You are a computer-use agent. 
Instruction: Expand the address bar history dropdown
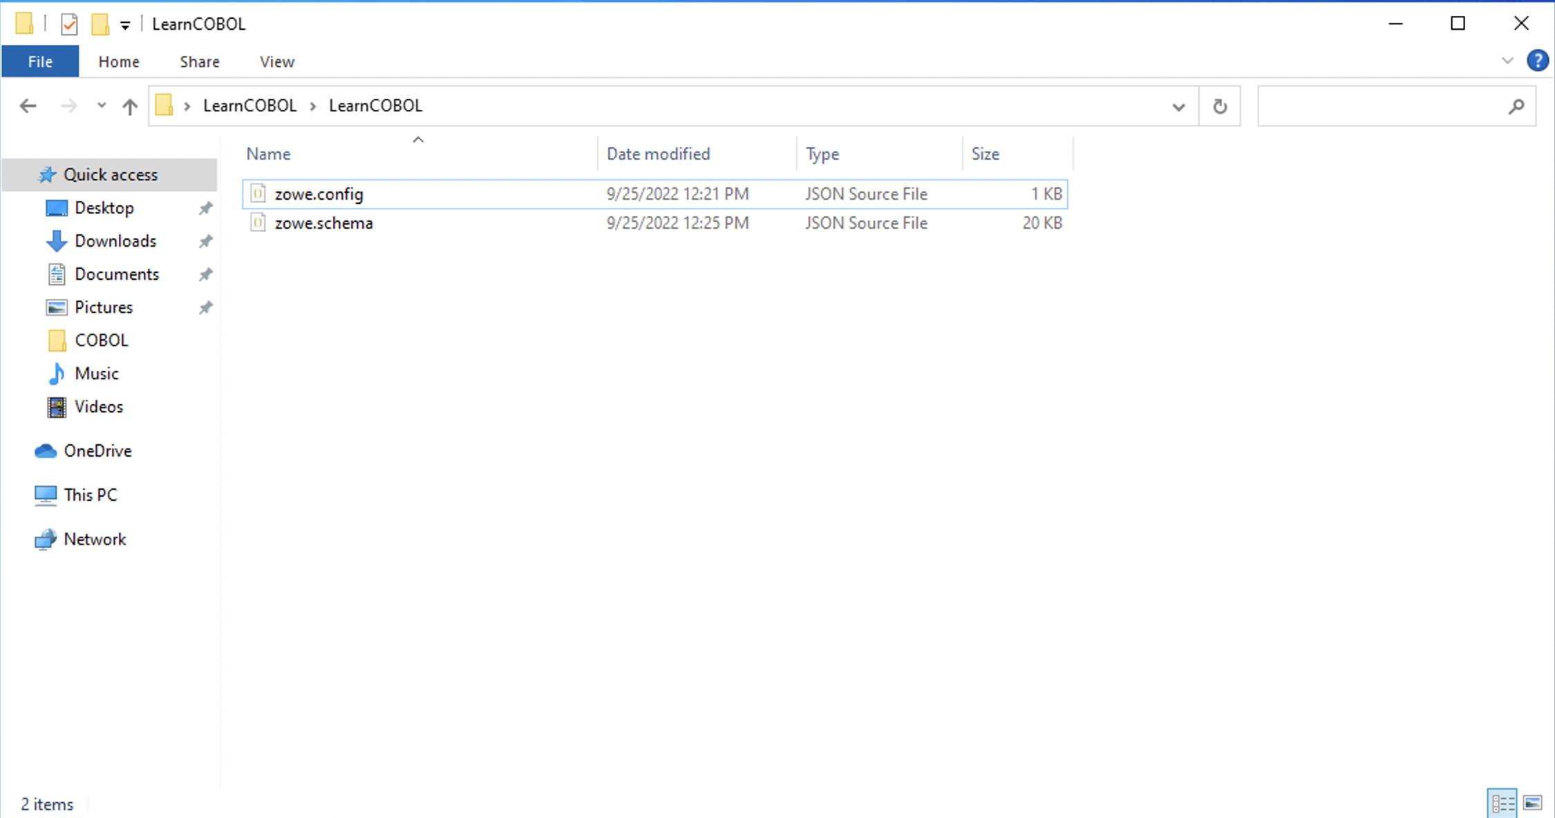tap(1178, 106)
